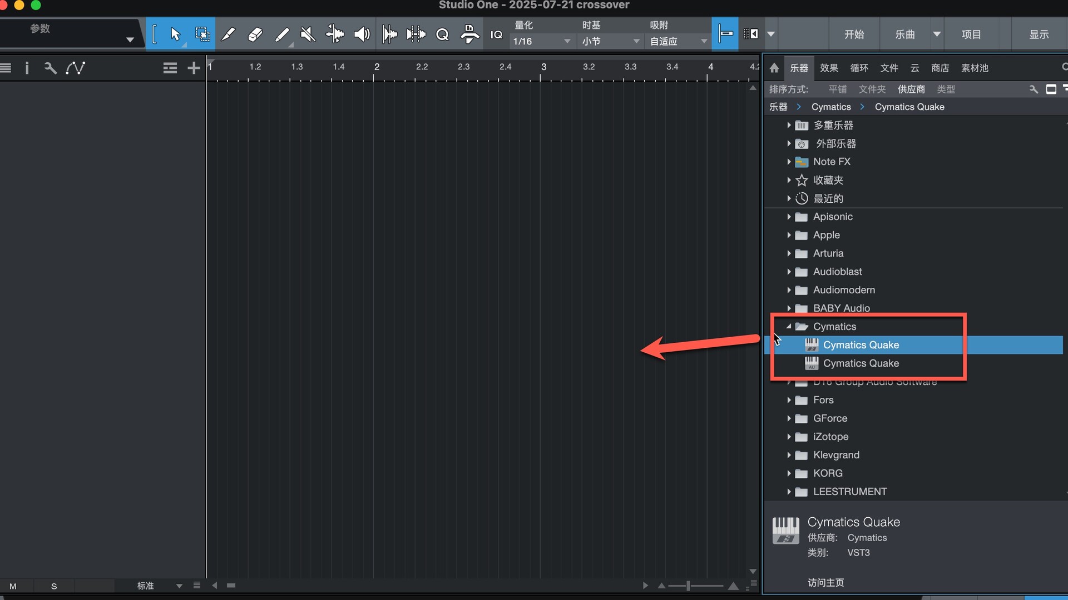
Task: Open the add tracks dialog icon
Action: point(170,68)
